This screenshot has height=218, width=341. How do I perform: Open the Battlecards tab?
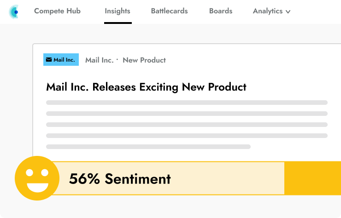point(169,11)
